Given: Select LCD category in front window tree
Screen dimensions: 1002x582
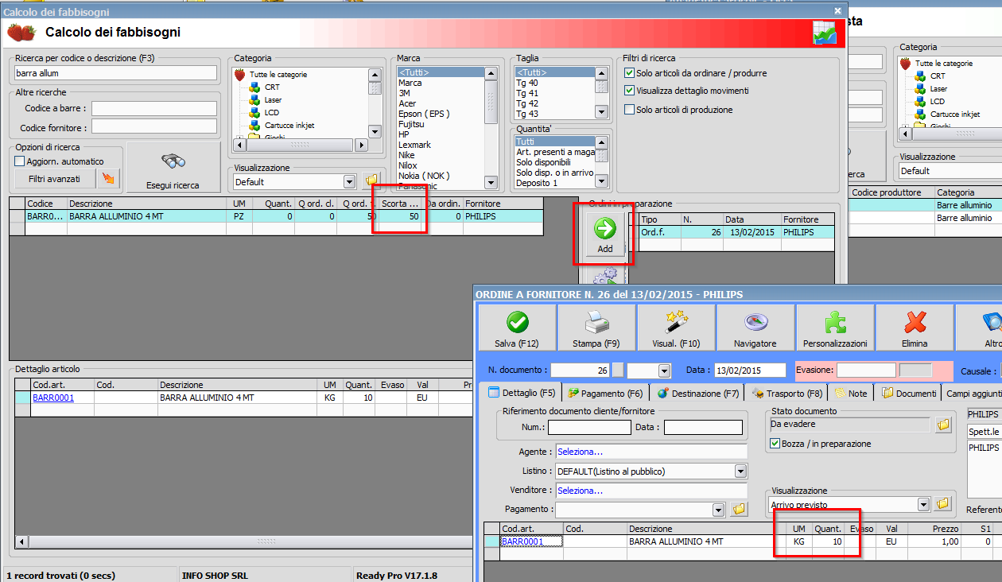Looking at the screenshot, I should pyautogui.click(x=272, y=112).
